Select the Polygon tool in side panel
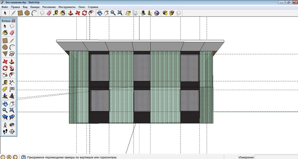Viewport: 298px width, 159px height. [x=5, y=54]
